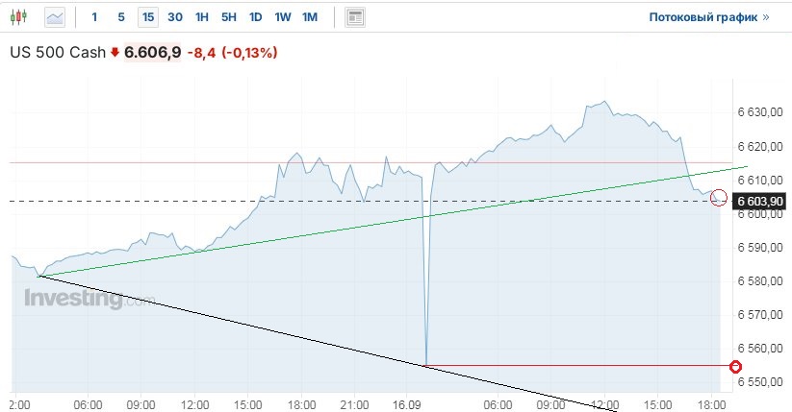792x412 pixels.
Task: Click the news panel icon in toolbar
Action: point(355,17)
